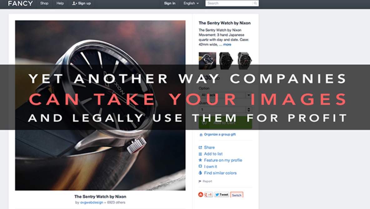Viewport: 370px width, 209px height.
Task: Expand the English language dropdown
Action: coord(191,3)
